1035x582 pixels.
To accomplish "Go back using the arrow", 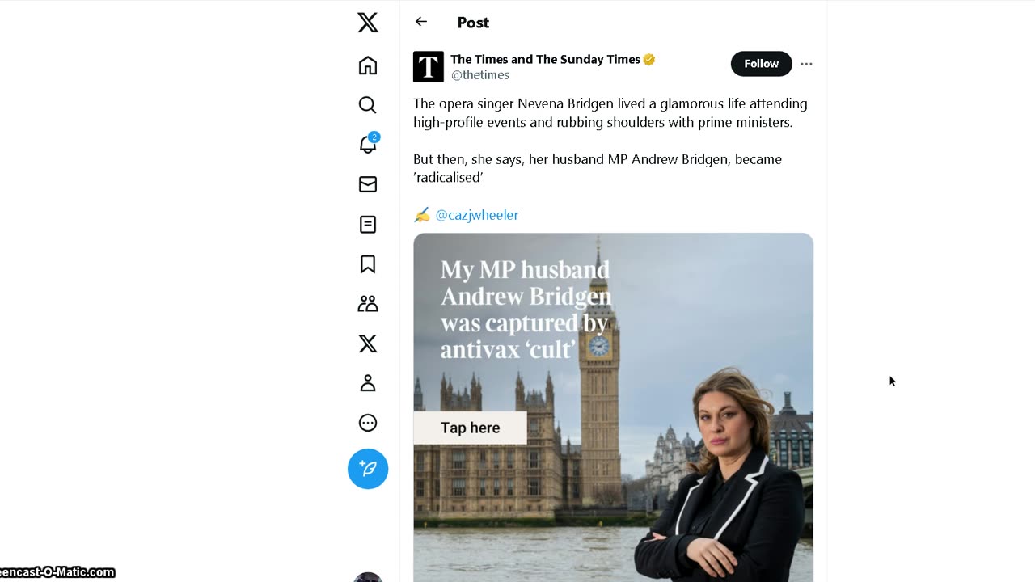I will tap(421, 22).
